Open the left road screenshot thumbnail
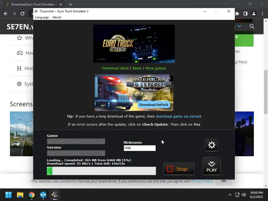268x201 pixels. click(x=21, y=134)
